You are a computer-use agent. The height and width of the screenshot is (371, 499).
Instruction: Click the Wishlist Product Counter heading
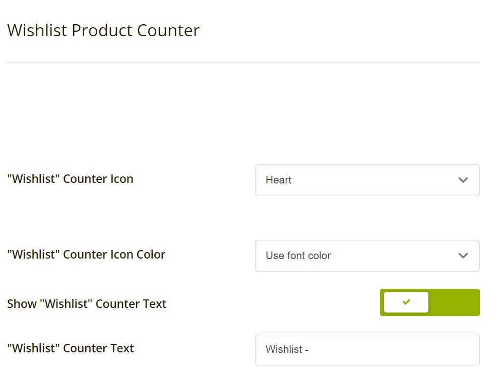click(103, 31)
